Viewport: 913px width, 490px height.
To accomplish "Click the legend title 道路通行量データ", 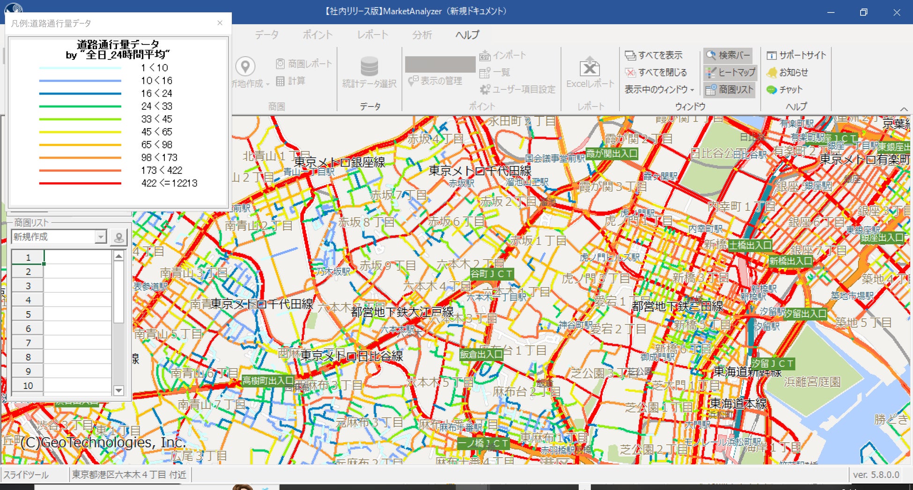I will (x=118, y=44).
